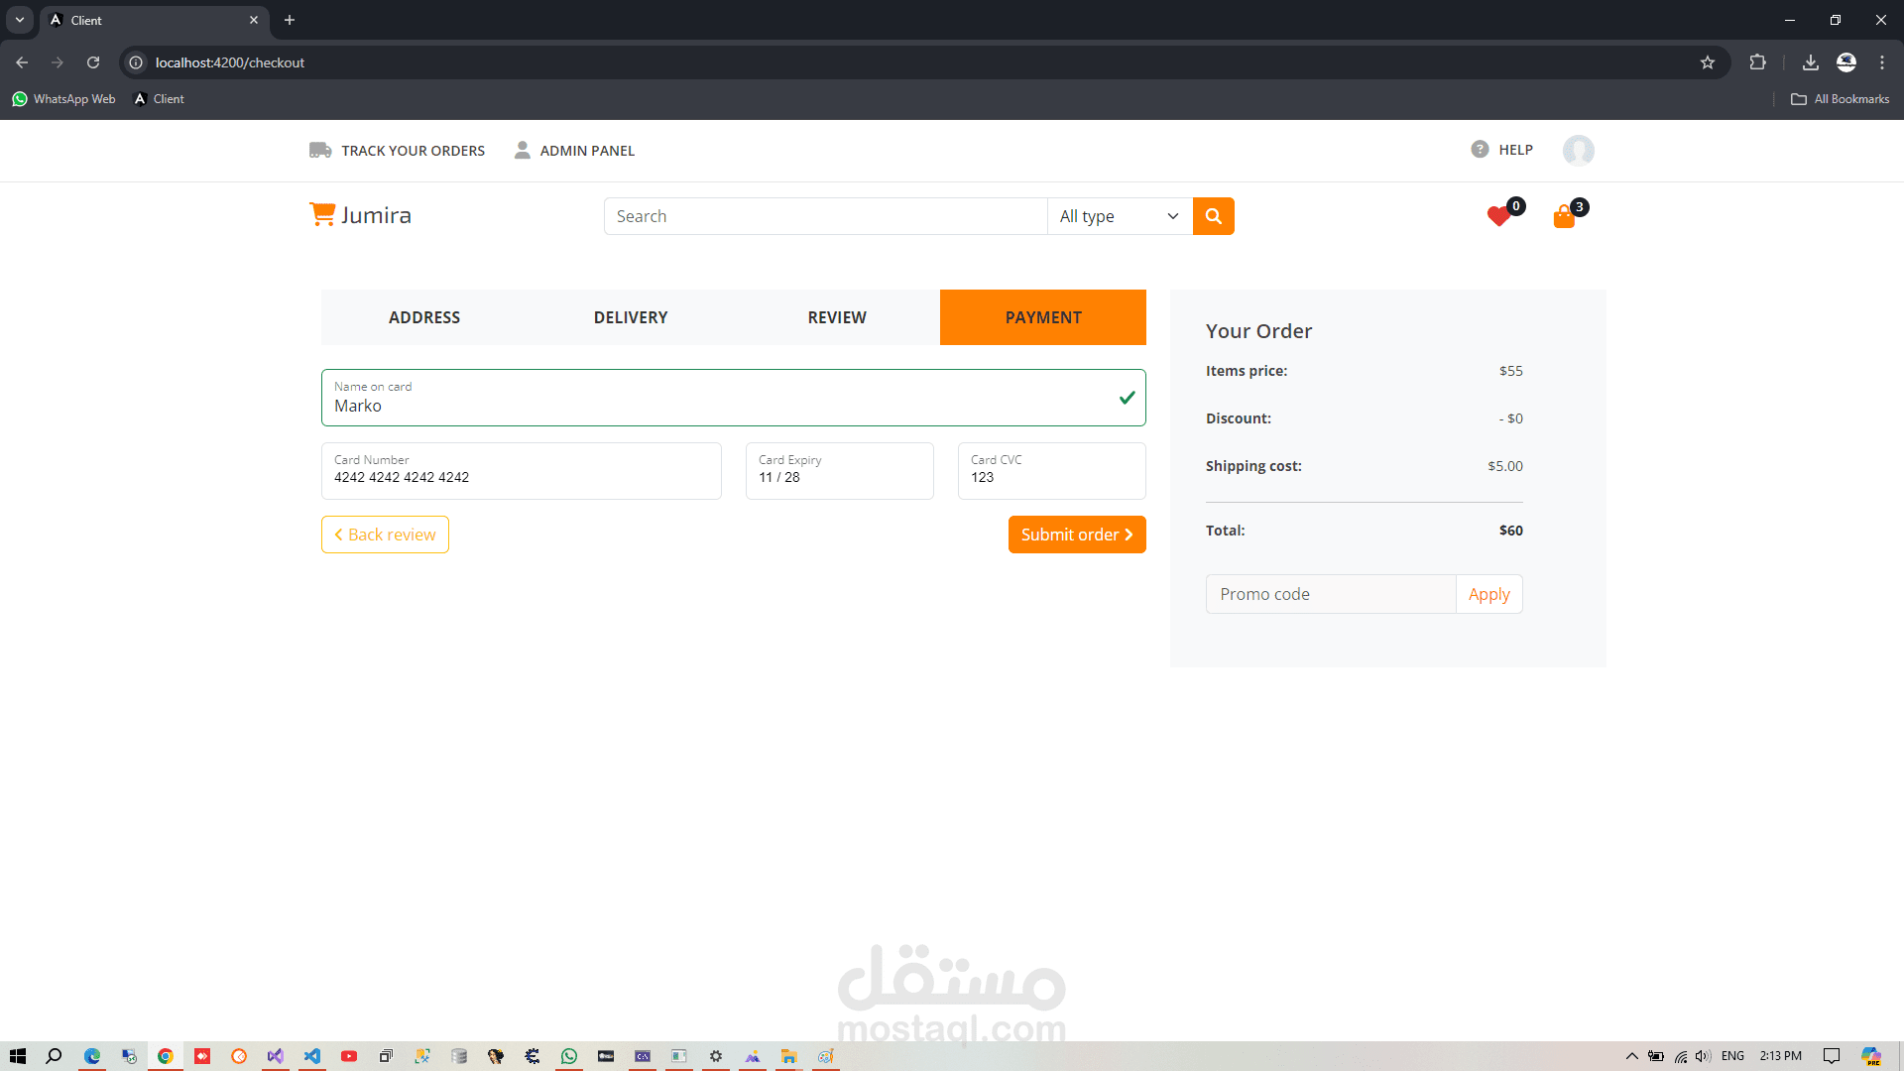Click the orange search magnifier button
The width and height of the screenshot is (1904, 1071).
(x=1213, y=216)
